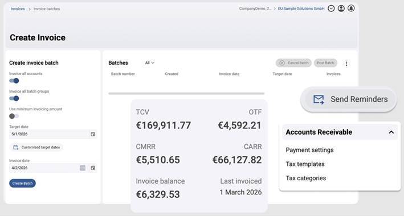Click the Last invoiced date 1 March 2026
The image size is (404, 216).
pos(240,192)
